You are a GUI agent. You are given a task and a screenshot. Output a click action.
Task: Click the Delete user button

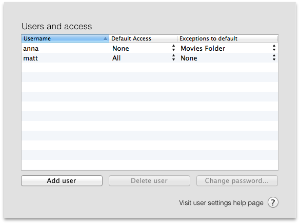pyautogui.click(x=149, y=180)
